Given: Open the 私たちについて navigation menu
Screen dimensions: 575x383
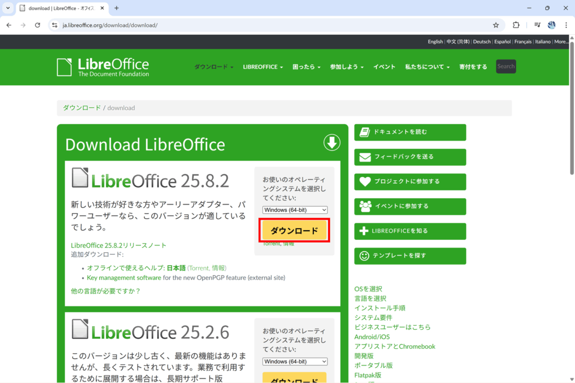Looking at the screenshot, I should tap(427, 67).
